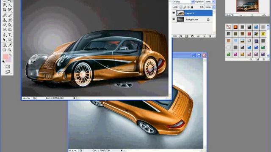Viewport: 271px width, 152px height.
Task: Open the Fill slider arrow
Action: tap(213, 7)
